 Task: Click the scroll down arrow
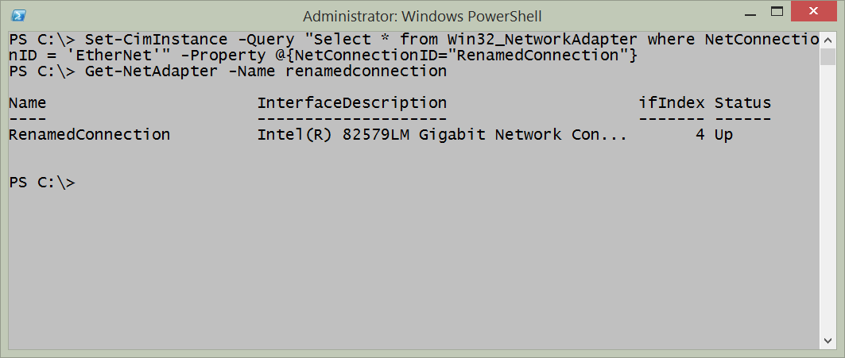point(828,341)
